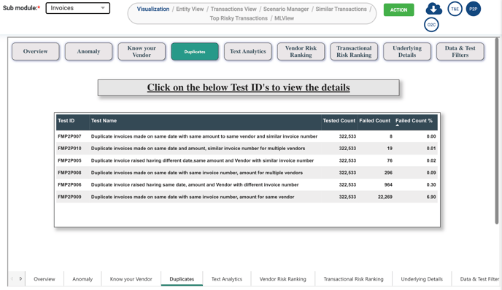Switch to Visualization view
The height and width of the screenshot is (290, 502).
tap(153, 9)
